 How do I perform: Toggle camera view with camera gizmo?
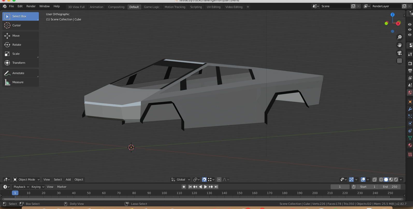(400, 53)
